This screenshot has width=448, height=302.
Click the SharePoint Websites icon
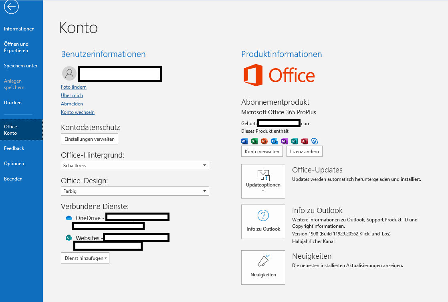coord(69,238)
